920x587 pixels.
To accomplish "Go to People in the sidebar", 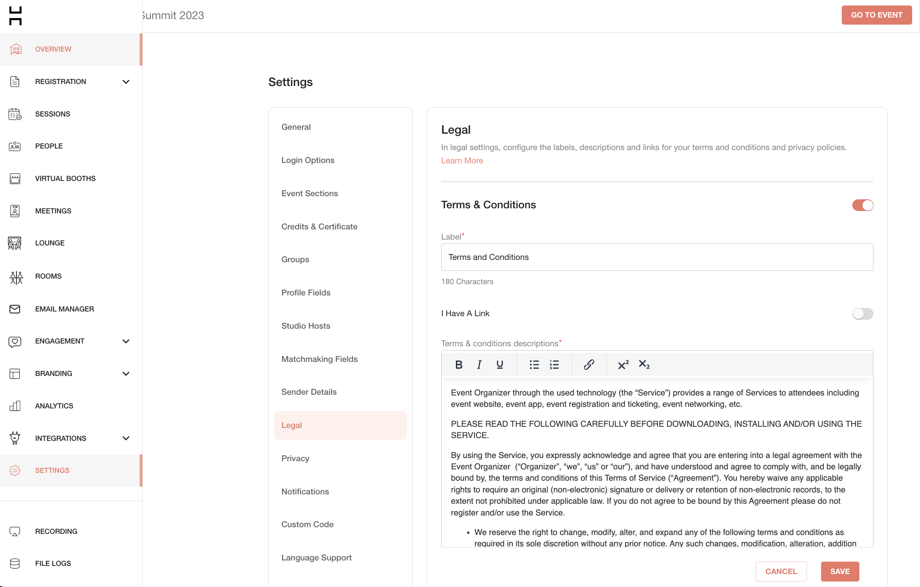I will point(70,146).
